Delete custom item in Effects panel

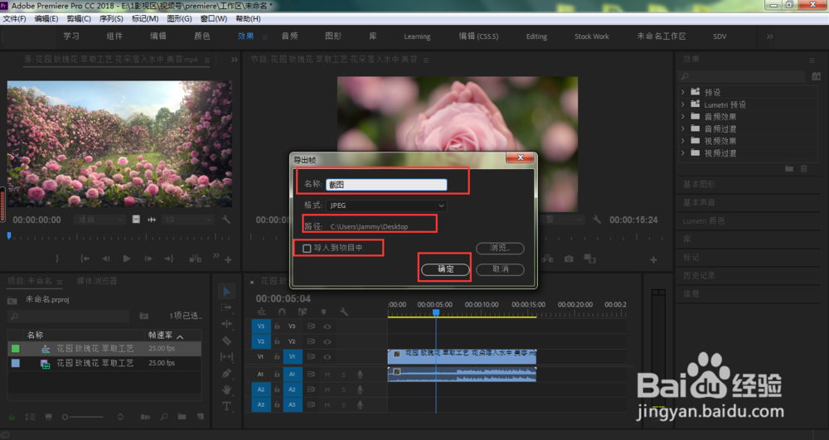click(x=804, y=168)
